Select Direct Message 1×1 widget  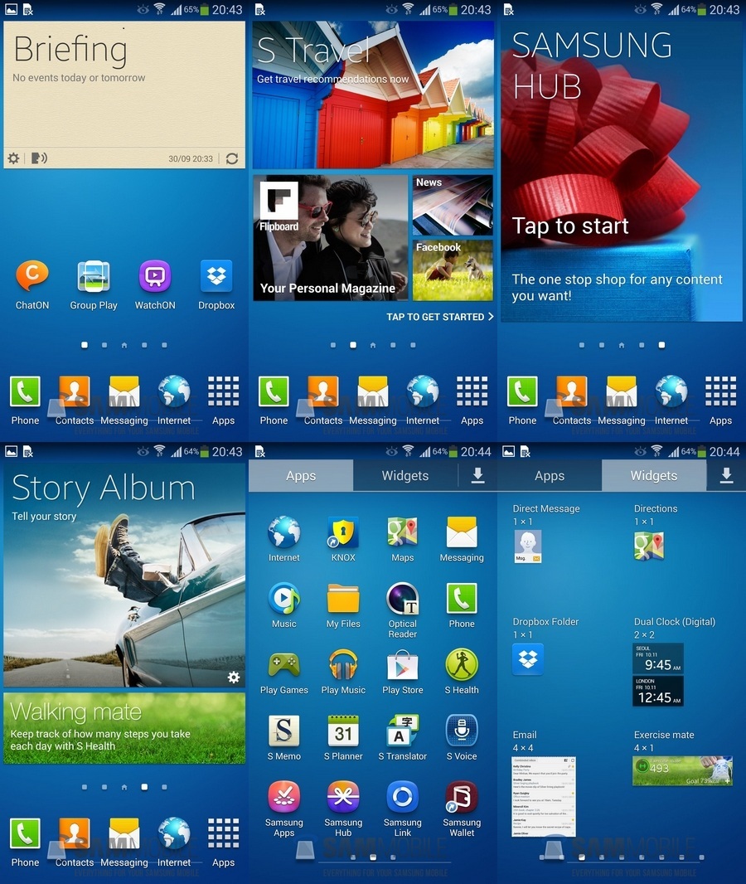pyautogui.click(x=528, y=546)
